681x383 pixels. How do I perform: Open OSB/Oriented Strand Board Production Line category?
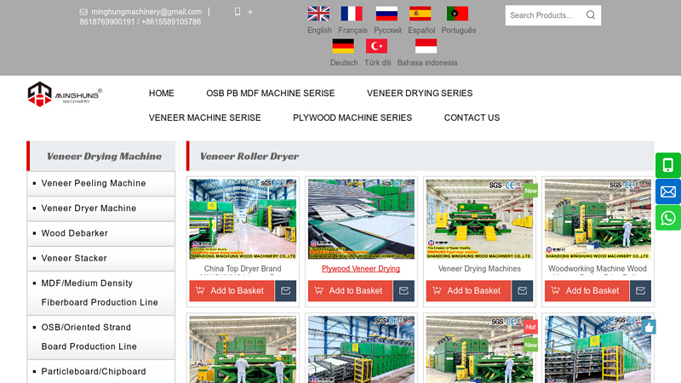89,337
